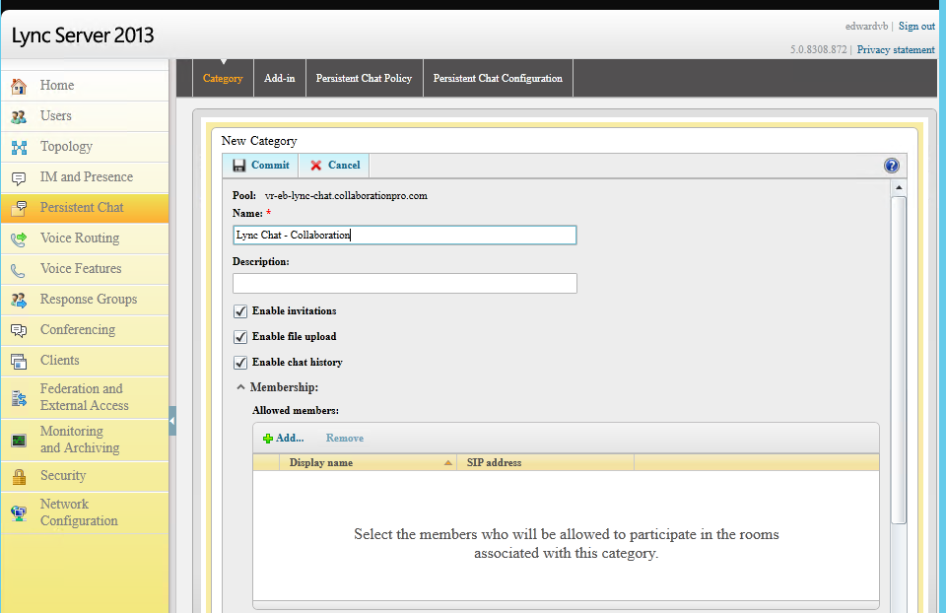Image resolution: width=946 pixels, height=613 pixels.
Task: Select Users in the navigation menu
Action: [85, 116]
